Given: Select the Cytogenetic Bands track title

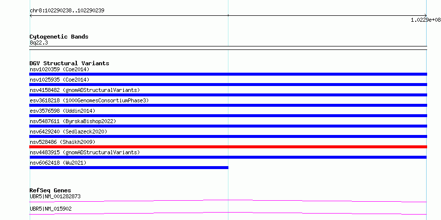Looking at the screenshot, I should pyautogui.click(x=59, y=37).
